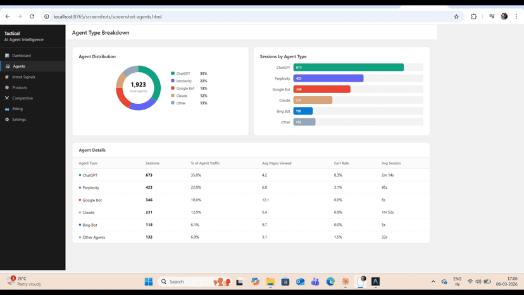
Task: Open Microsoft Store from the taskbar
Action: point(285,282)
